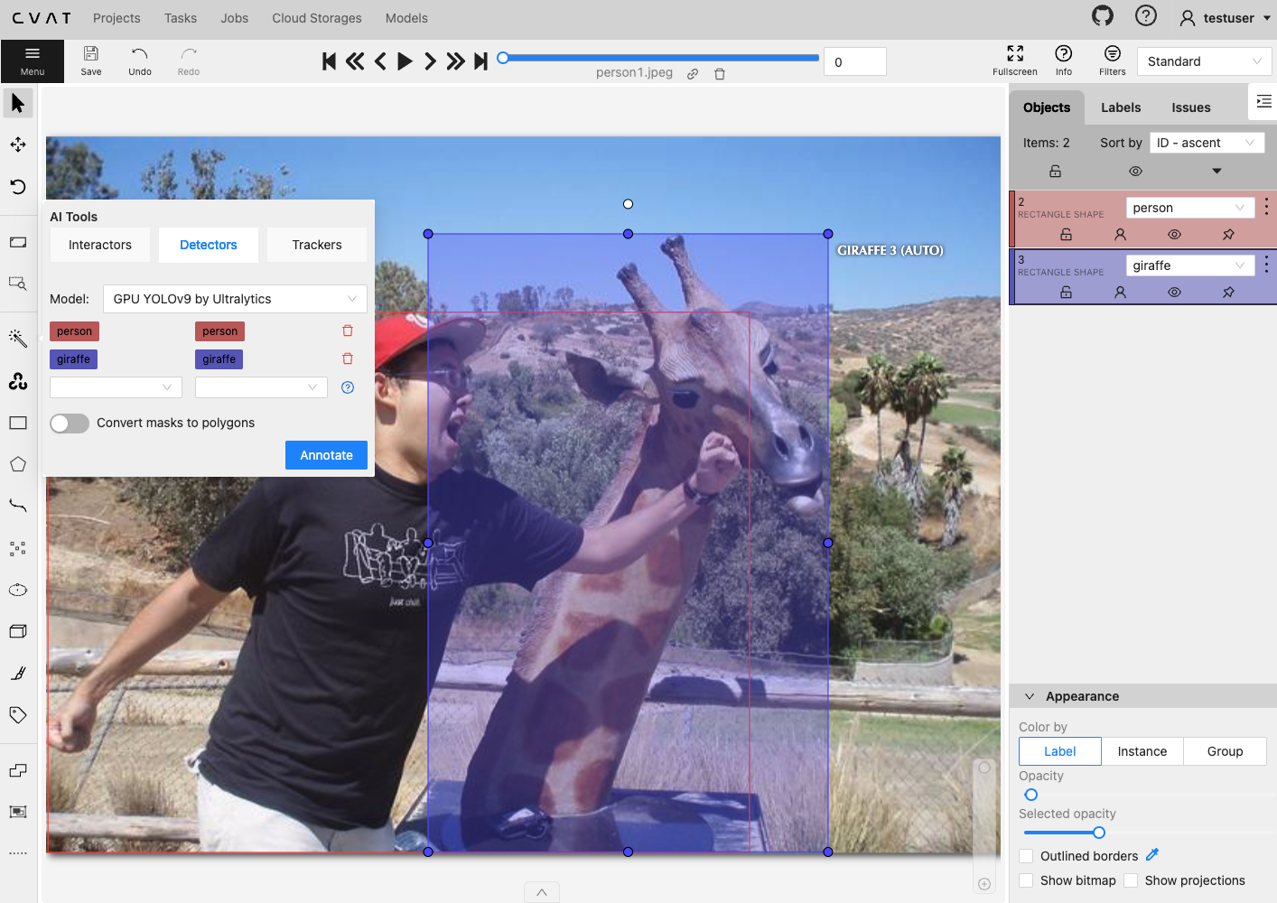Lock the giraffe object
The width and height of the screenshot is (1277, 903).
tap(1066, 293)
